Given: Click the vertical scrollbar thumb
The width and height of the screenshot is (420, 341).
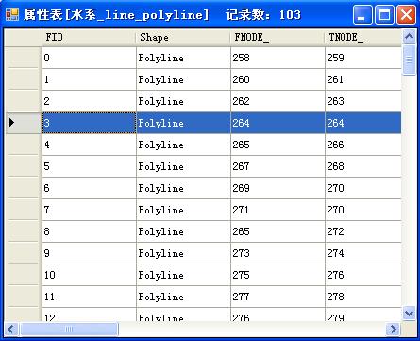Looking at the screenshot, I should (x=409, y=60).
